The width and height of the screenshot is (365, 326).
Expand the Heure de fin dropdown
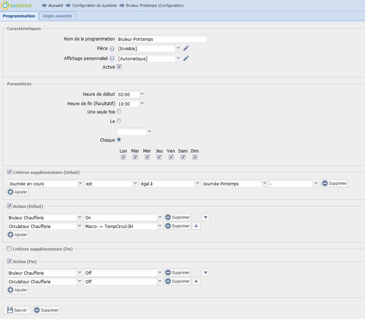142,103
